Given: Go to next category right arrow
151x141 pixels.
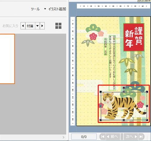Looking at the screenshot, I should (42, 26).
